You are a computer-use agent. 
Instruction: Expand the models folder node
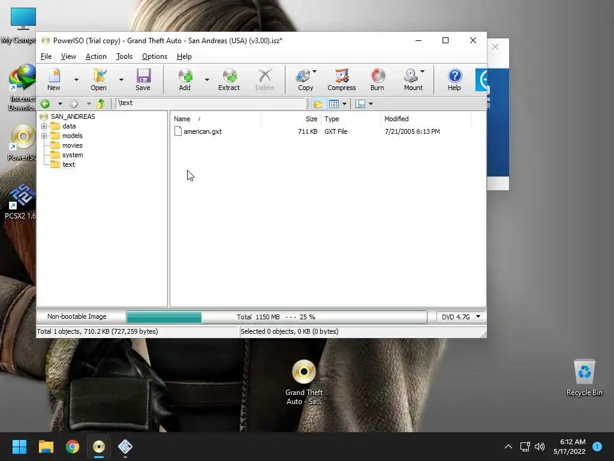pyautogui.click(x=44, y=136)
